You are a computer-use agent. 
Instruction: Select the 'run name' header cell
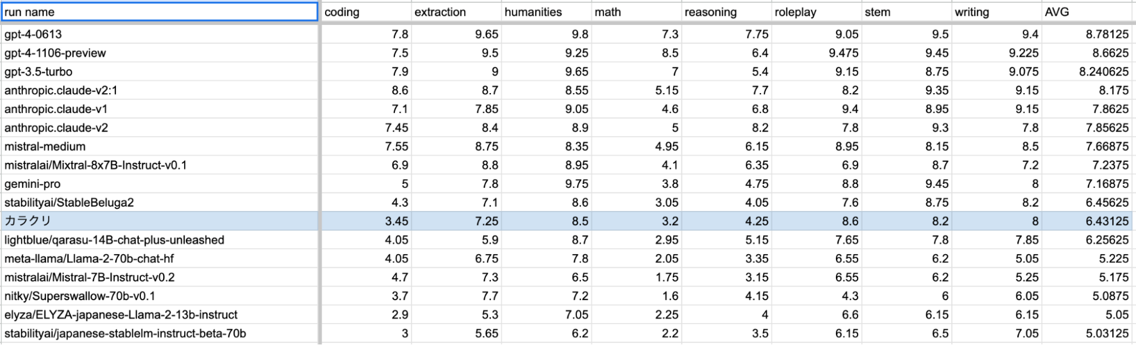159,12
